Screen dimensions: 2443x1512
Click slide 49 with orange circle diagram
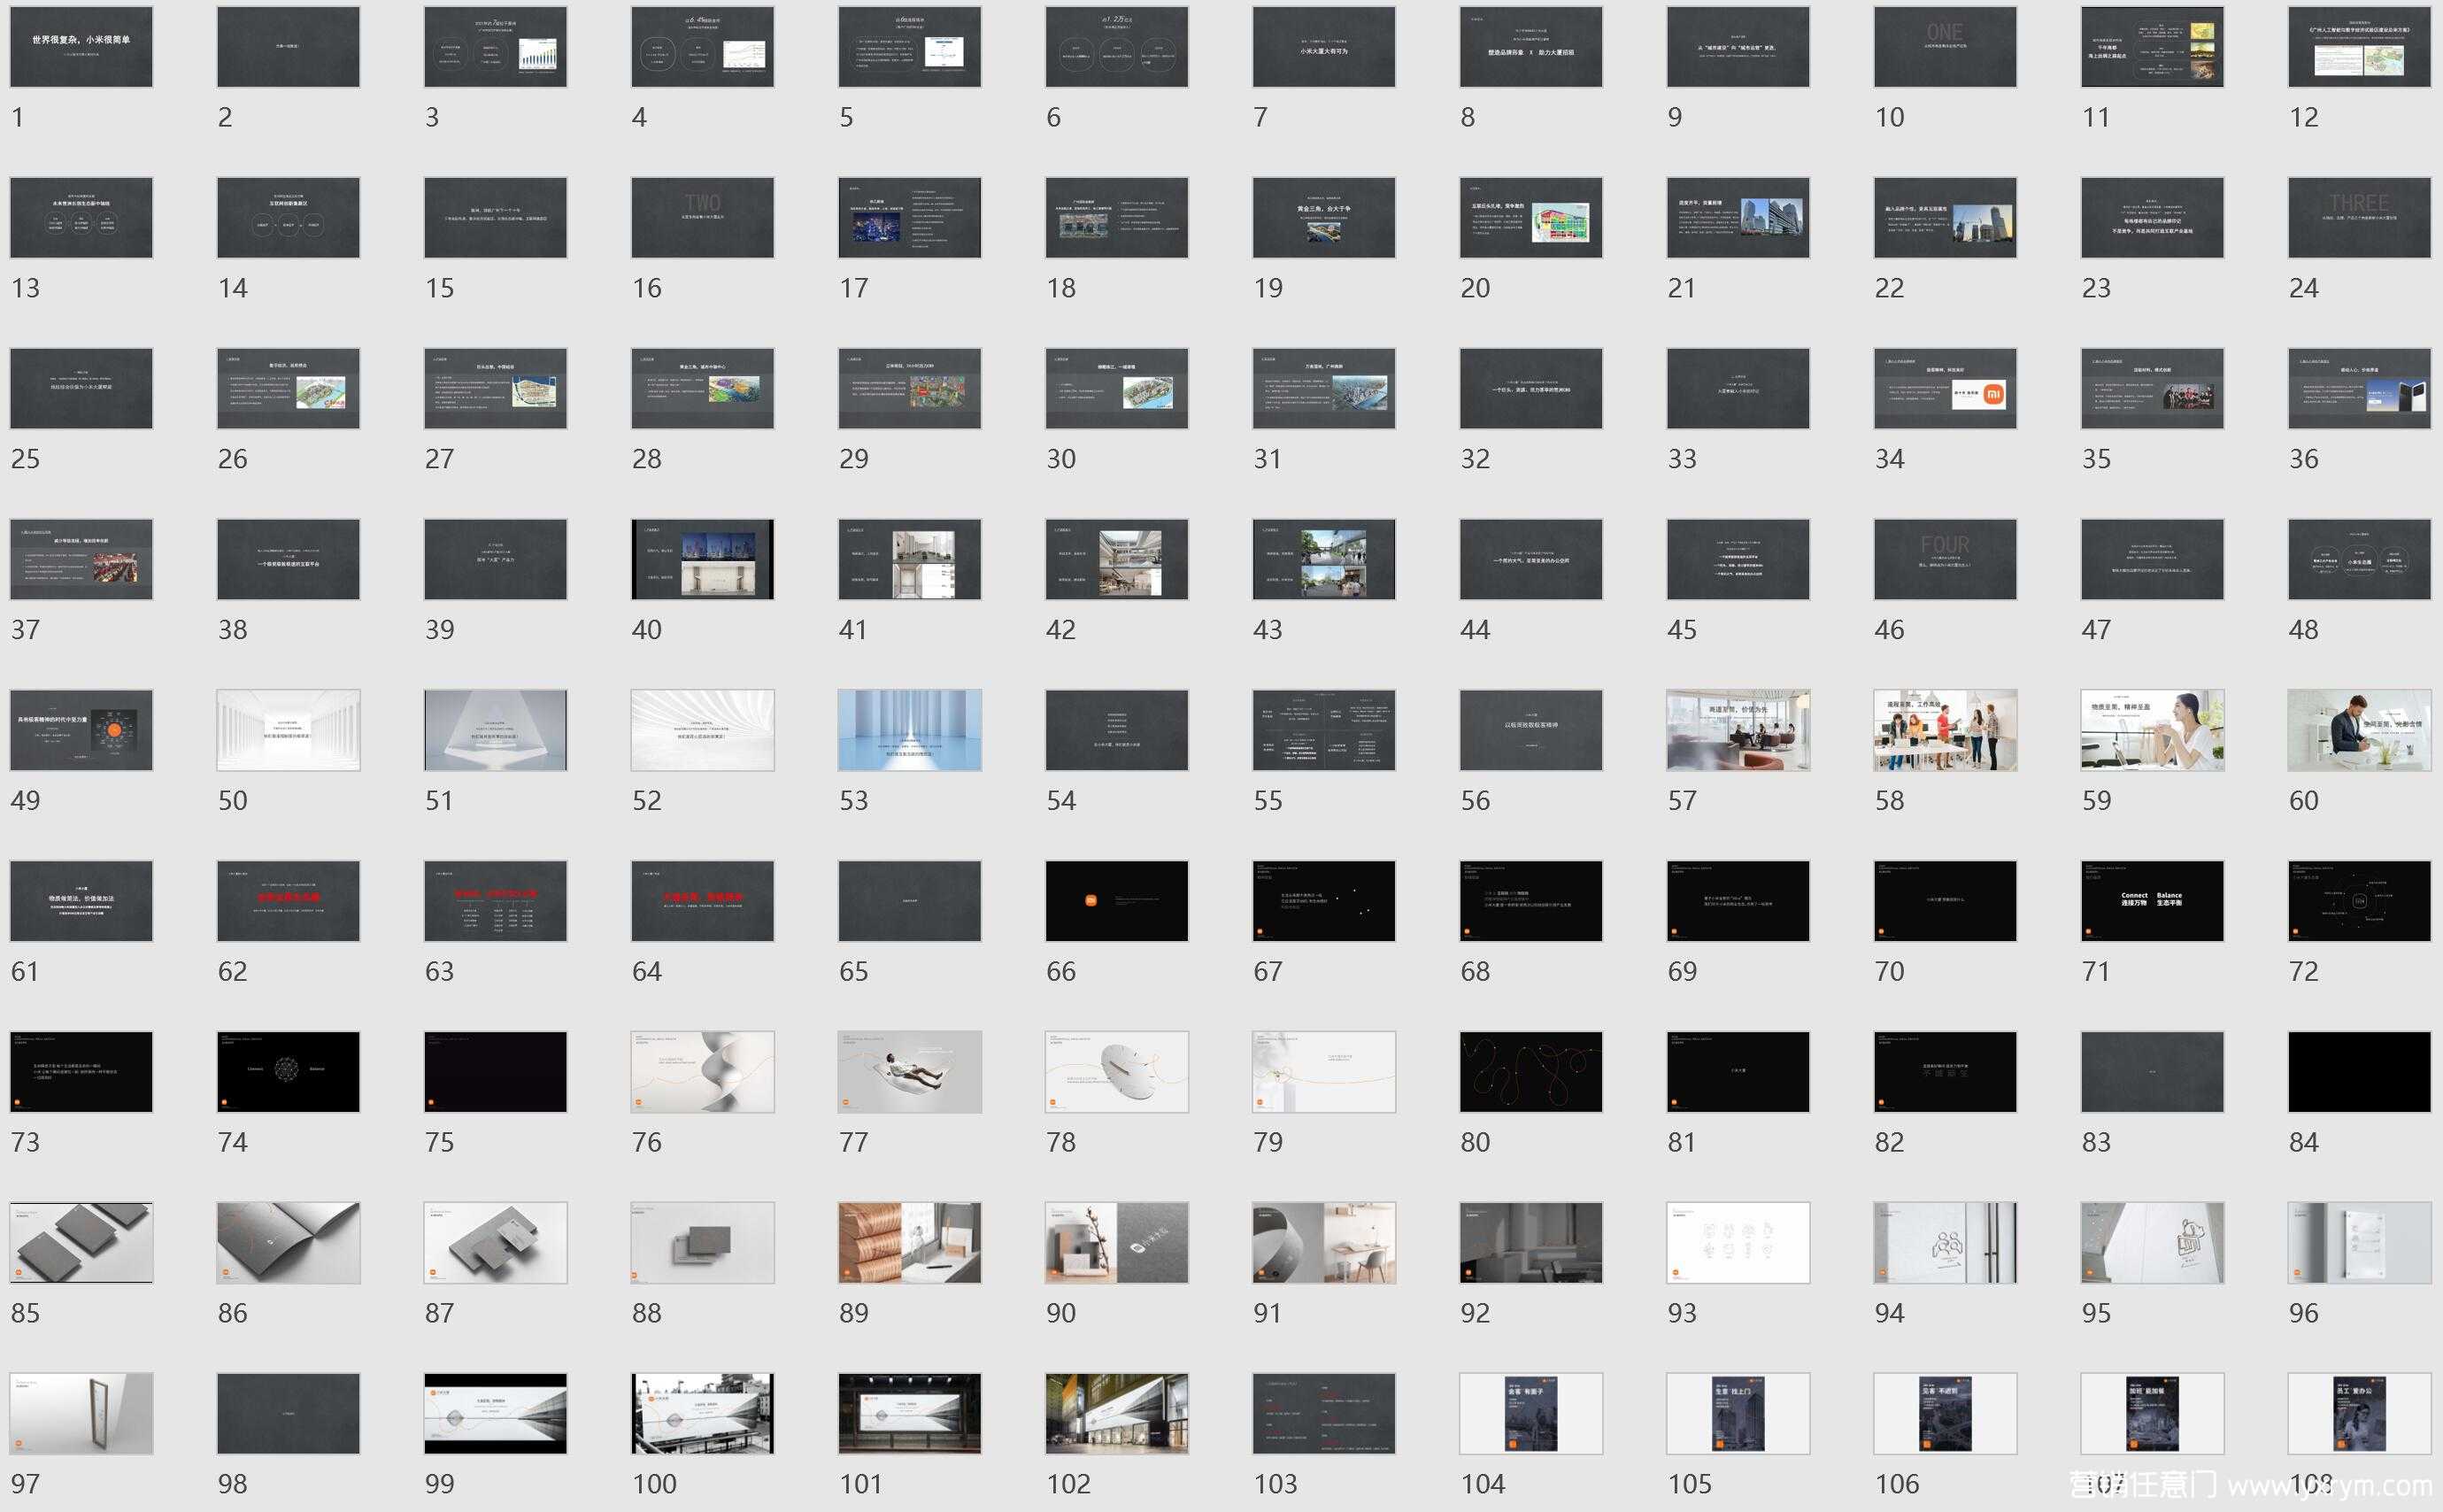click(81, 730)
